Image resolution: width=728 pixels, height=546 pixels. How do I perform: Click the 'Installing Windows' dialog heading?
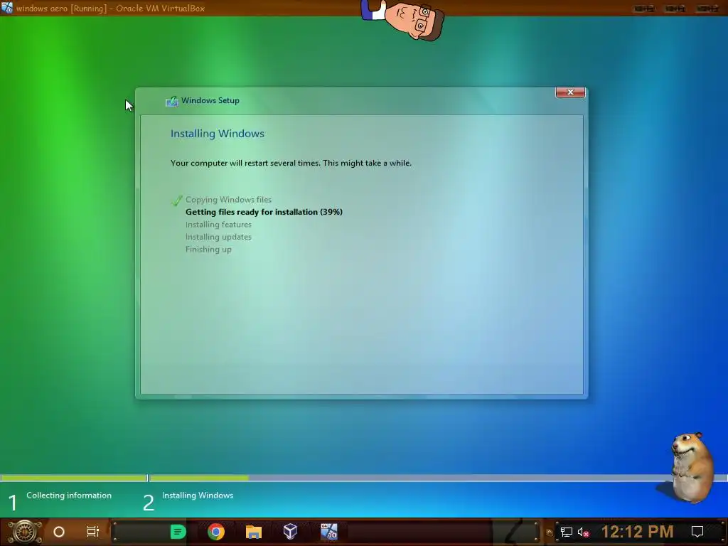(x=218, y=134)
